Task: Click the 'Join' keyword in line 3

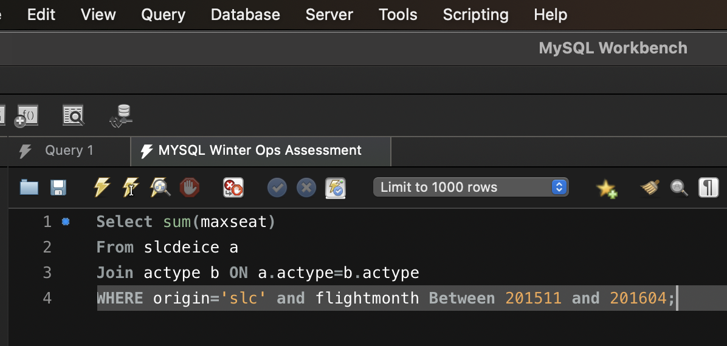Action: 114,273
